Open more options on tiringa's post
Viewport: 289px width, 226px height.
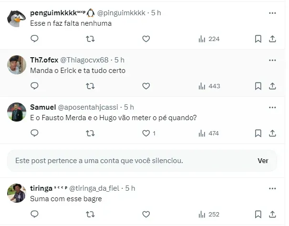(272, 188)
